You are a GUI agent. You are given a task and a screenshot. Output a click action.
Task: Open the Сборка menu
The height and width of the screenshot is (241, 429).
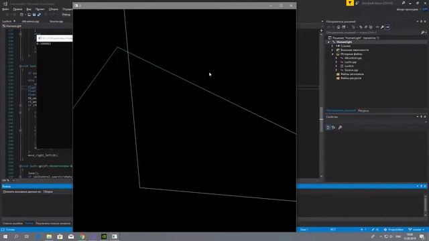[54, 9]
